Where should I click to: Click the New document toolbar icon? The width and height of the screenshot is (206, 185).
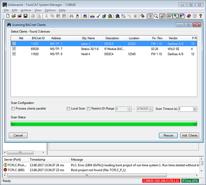pos(8,16)
